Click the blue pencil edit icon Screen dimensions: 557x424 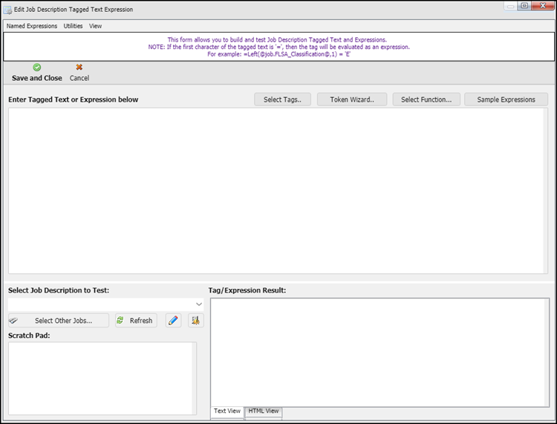174,321
